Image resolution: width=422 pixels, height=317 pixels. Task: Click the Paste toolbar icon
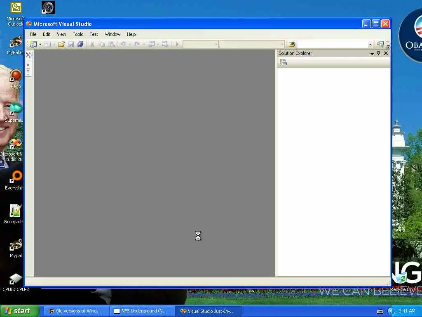point(111,44)
